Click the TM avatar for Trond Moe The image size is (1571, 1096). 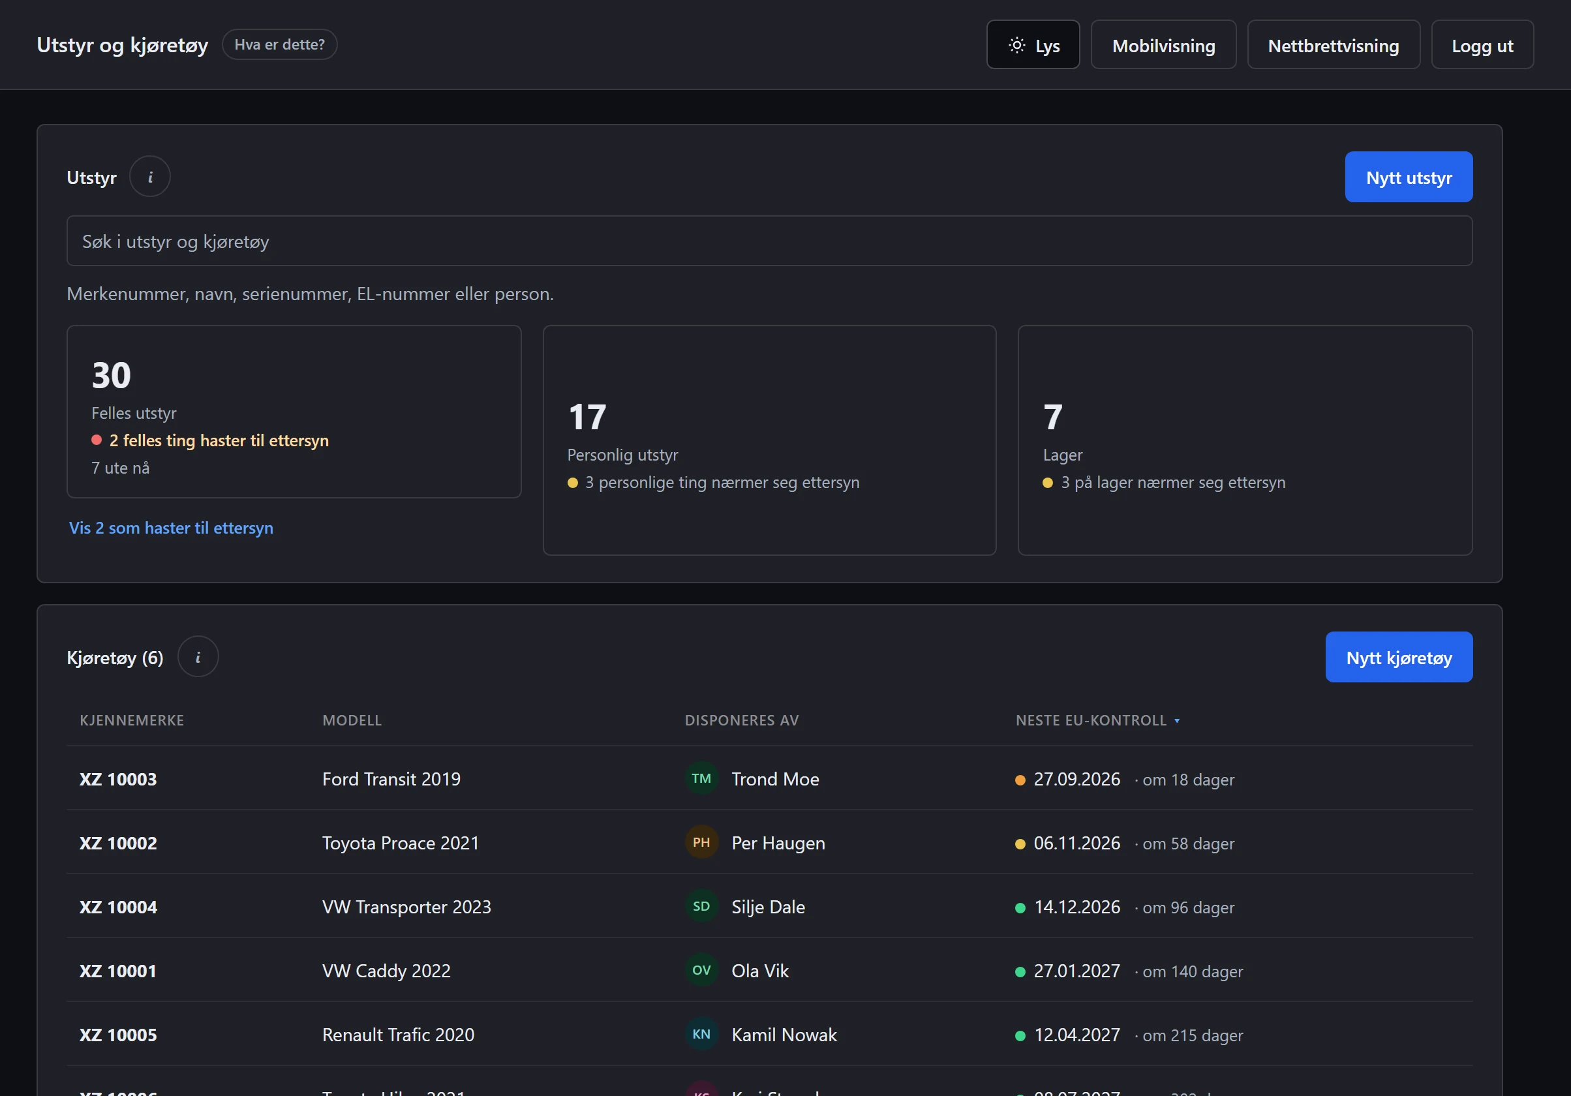(701, 778)
